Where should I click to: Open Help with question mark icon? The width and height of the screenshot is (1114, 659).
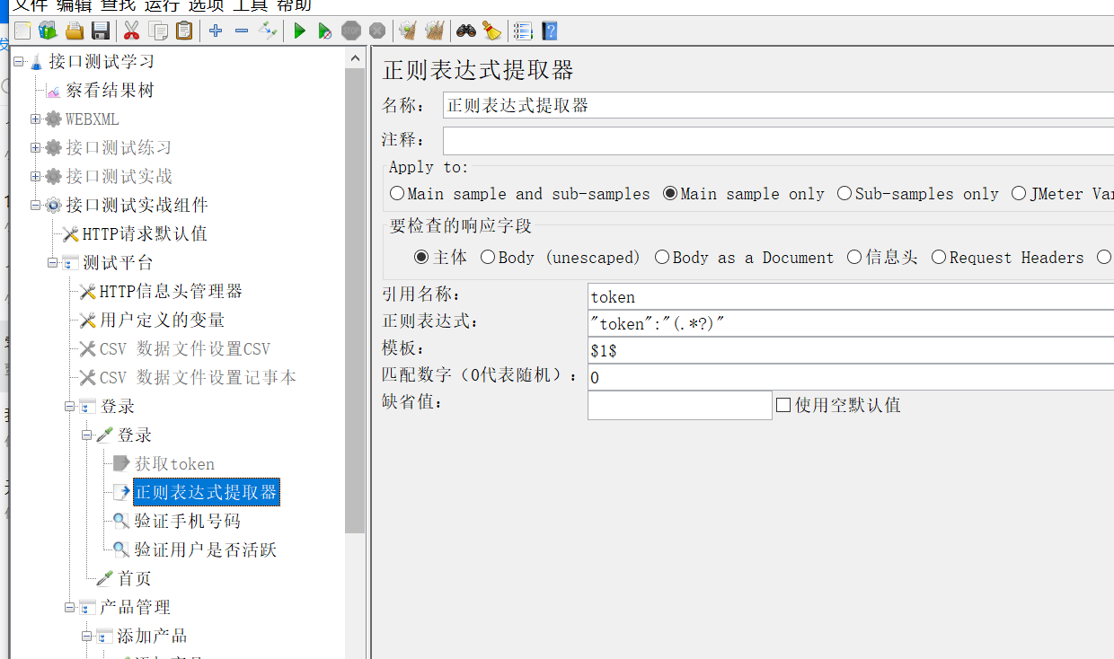[550, 31]
